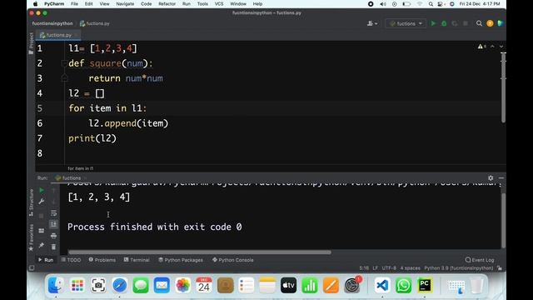Open the Terminal tool window tab
This screenshot has width=533, height=300.
point(137,260)
